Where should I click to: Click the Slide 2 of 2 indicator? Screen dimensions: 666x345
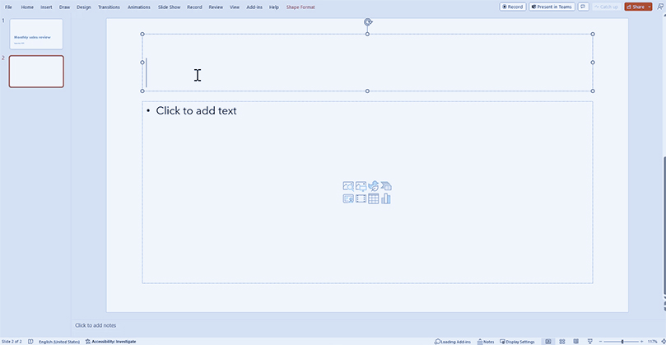12,341
